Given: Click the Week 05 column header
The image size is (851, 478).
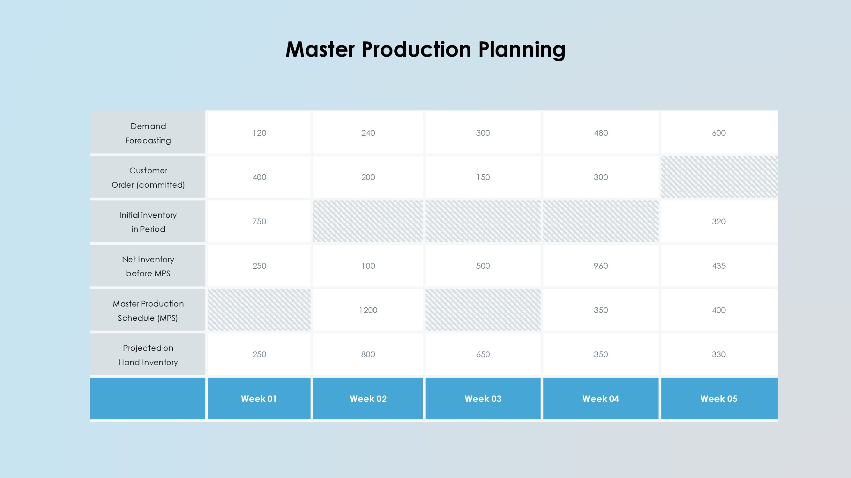Looking at the screenshot, I should point(719,399).
